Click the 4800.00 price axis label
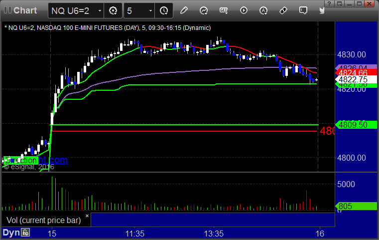The width and height of the screenshot is (379, 240). pos(352,158)
